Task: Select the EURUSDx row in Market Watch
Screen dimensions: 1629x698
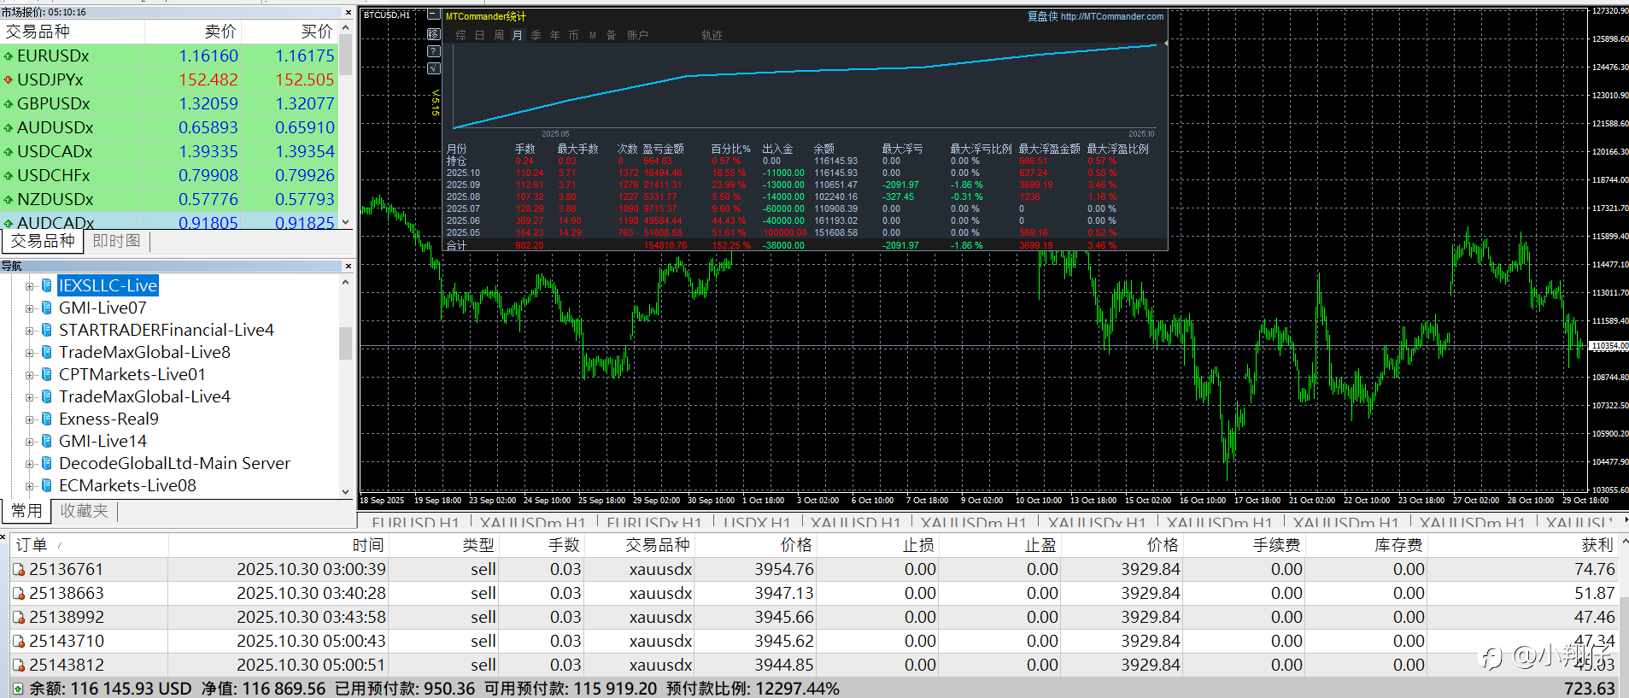Action: (x=53, y=56)
